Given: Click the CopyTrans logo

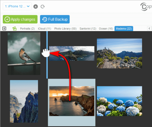Looking at the screenshot, I should coord(146,7).
